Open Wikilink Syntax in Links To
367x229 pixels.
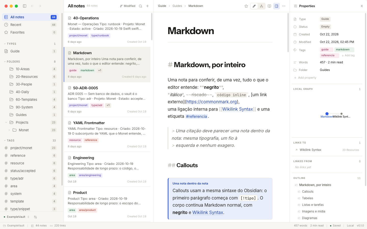327,150
